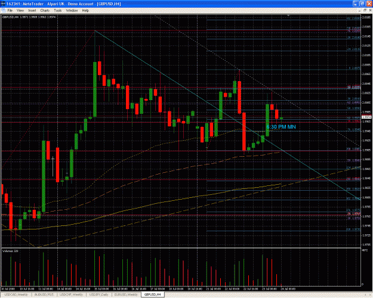Viewport: 373px width, 298px height.
Task: Click the GBPUSD,H4 quote header text
Action: (x=29, y=17)
